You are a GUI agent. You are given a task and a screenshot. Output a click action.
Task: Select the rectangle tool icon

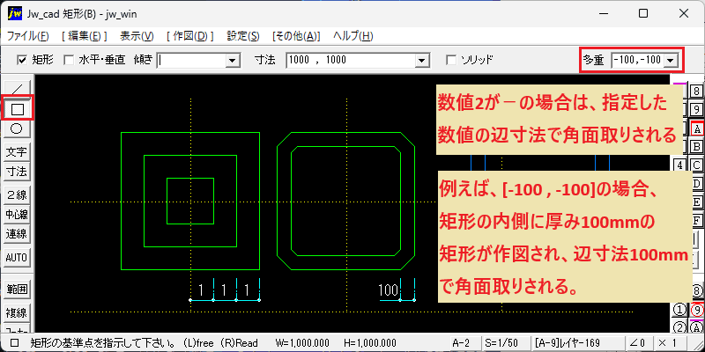coord(17,107)
